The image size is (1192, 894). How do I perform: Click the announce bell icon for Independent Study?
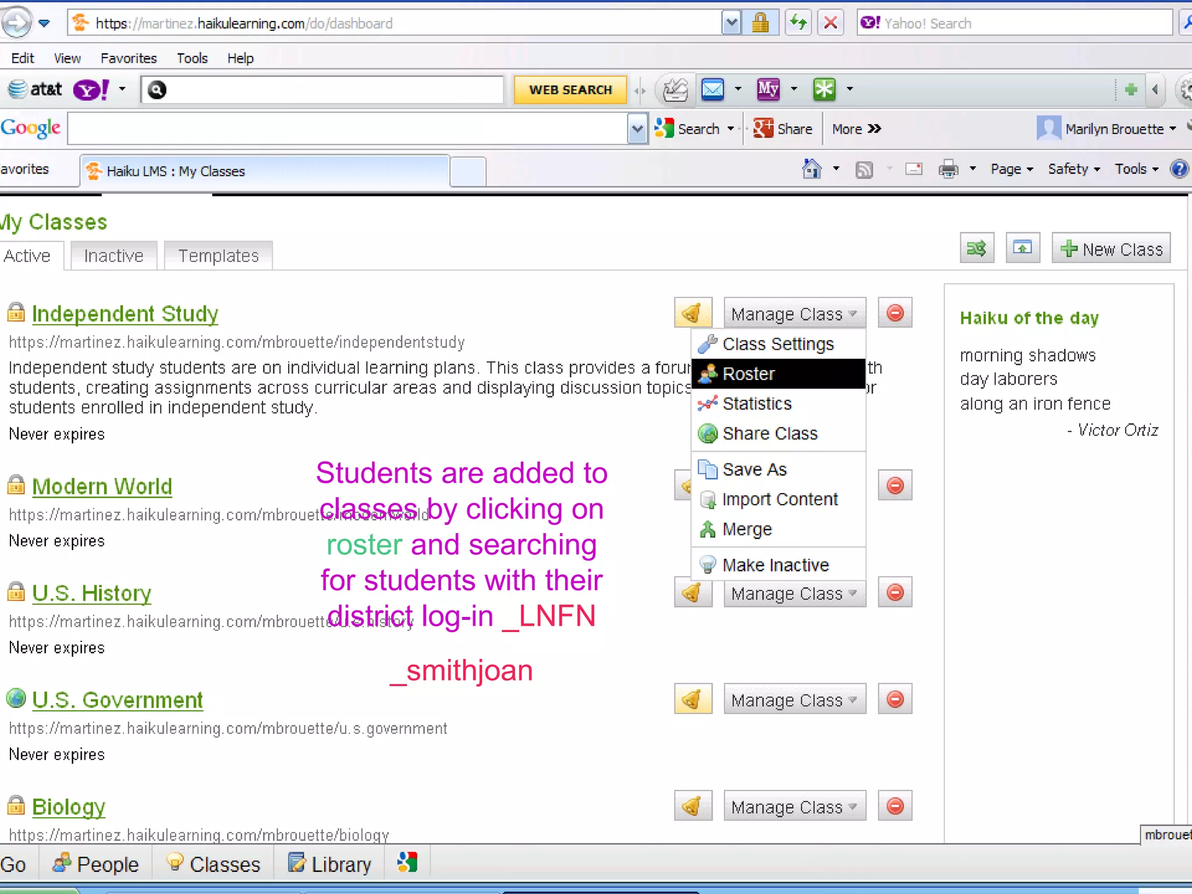point(693,313)
